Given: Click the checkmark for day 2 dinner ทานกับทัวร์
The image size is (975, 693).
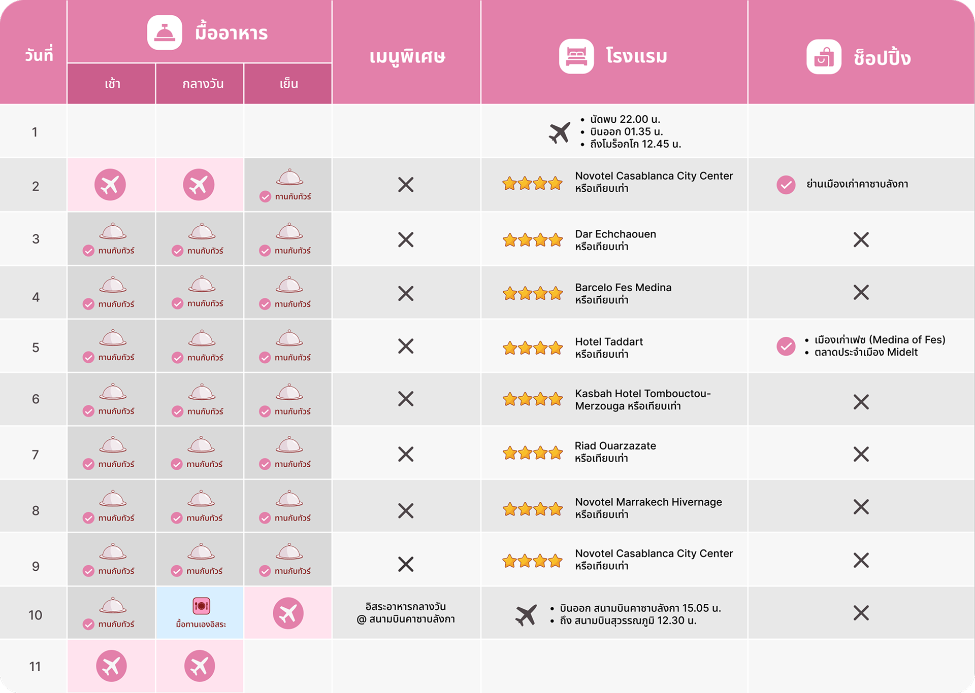Looking at the screenshot, I should 265,197.
